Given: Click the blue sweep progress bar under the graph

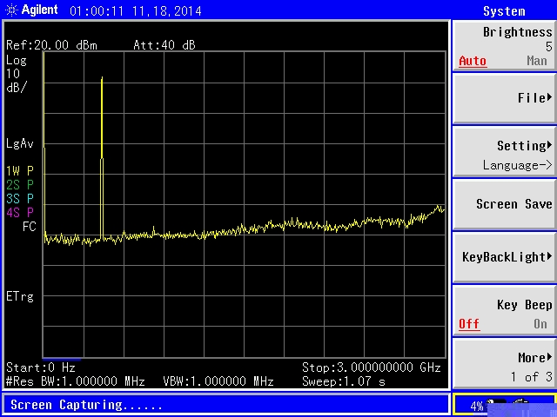Looking at the screenshot, I should (61, 359).
